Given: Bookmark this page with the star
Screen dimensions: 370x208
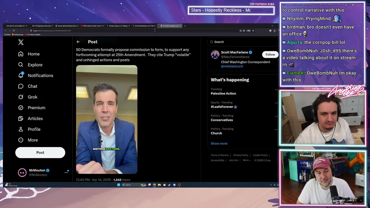Looking at the screenshot, I should [253, 31].
